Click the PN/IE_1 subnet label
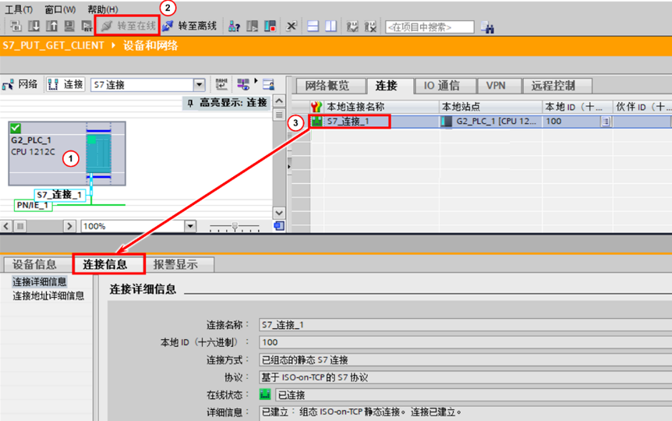 [x=33, y=205]
